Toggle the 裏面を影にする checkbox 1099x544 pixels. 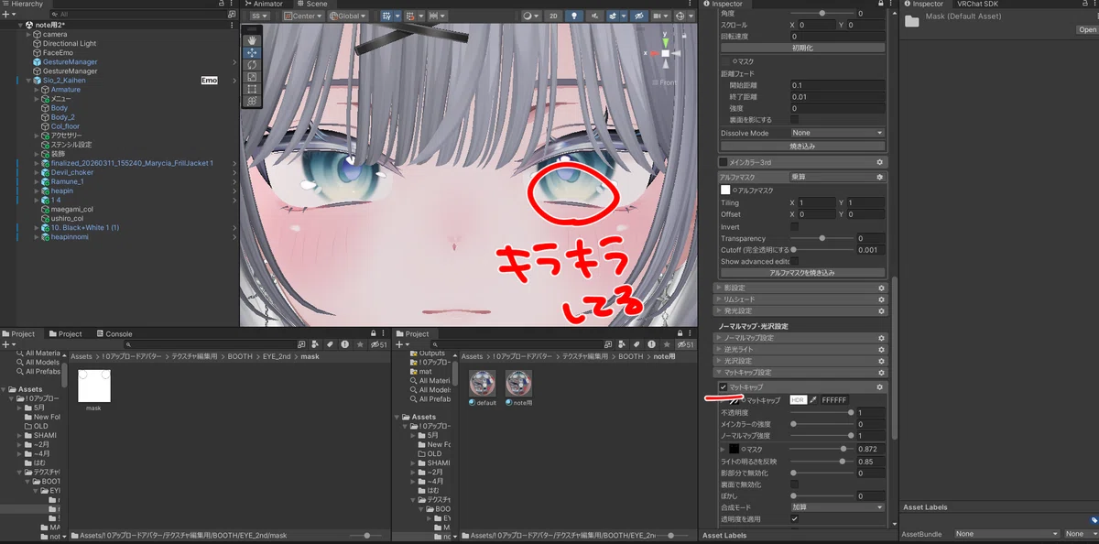point(794,119)
